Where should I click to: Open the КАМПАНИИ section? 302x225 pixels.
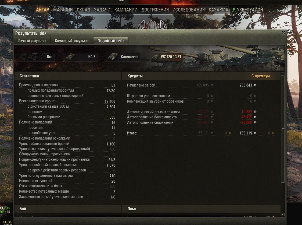pos(126,10)
